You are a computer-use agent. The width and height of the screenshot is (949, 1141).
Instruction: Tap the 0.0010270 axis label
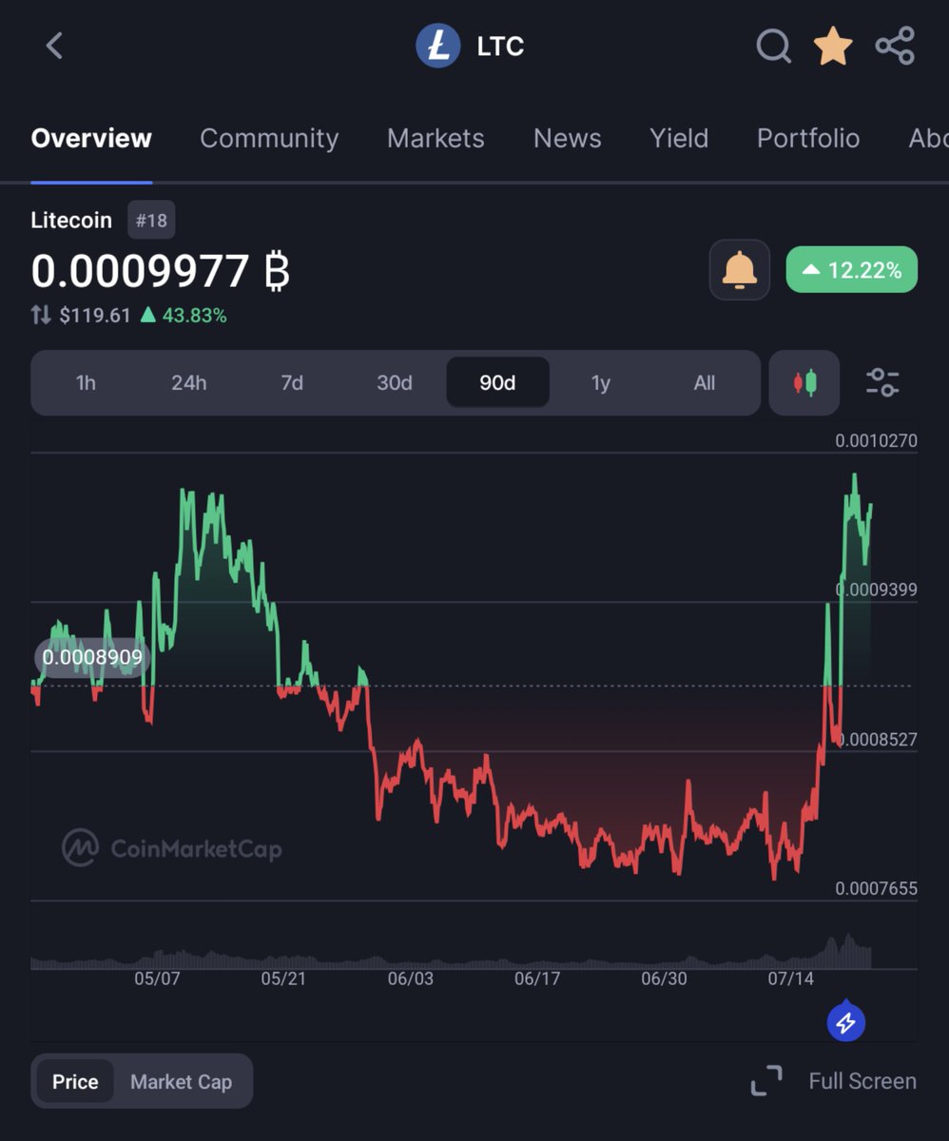coord(876,441)
